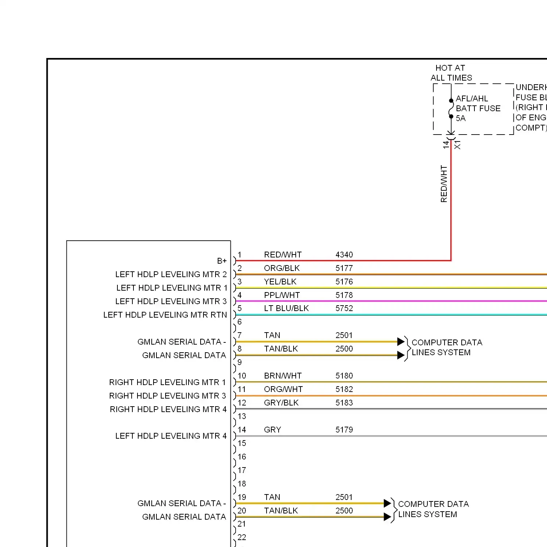Click pin number 6

(240, 322)
